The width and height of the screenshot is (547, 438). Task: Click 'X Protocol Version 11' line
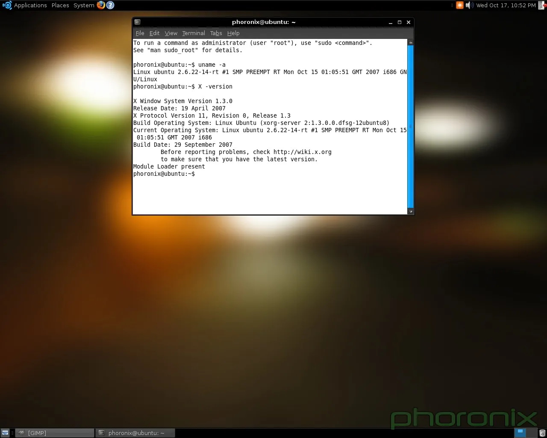[x=212, y=115]
